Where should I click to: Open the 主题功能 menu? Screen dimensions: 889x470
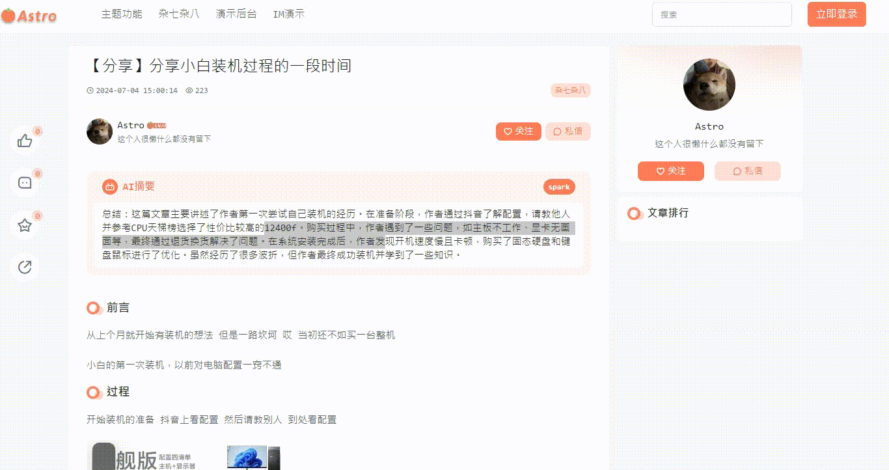(122, 14)
